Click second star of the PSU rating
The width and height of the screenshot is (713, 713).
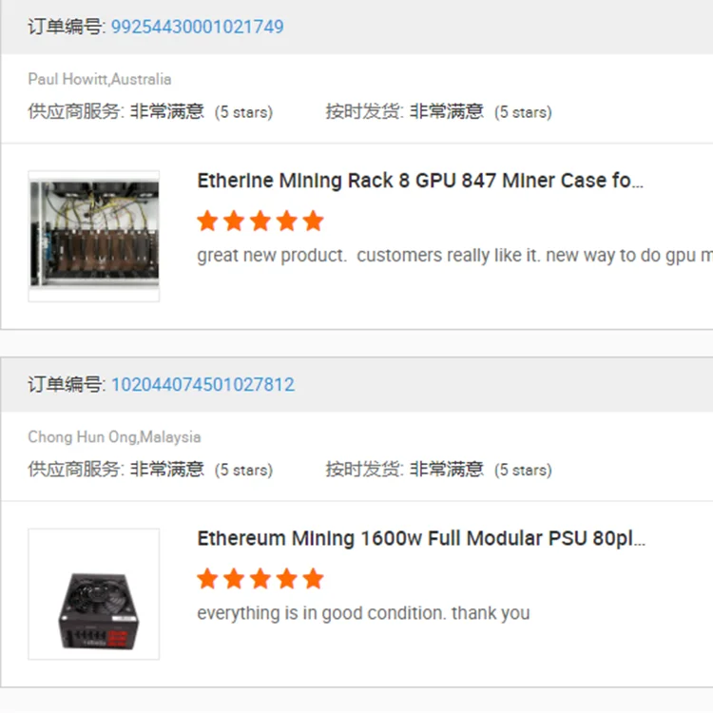click(x=234, y=579)
